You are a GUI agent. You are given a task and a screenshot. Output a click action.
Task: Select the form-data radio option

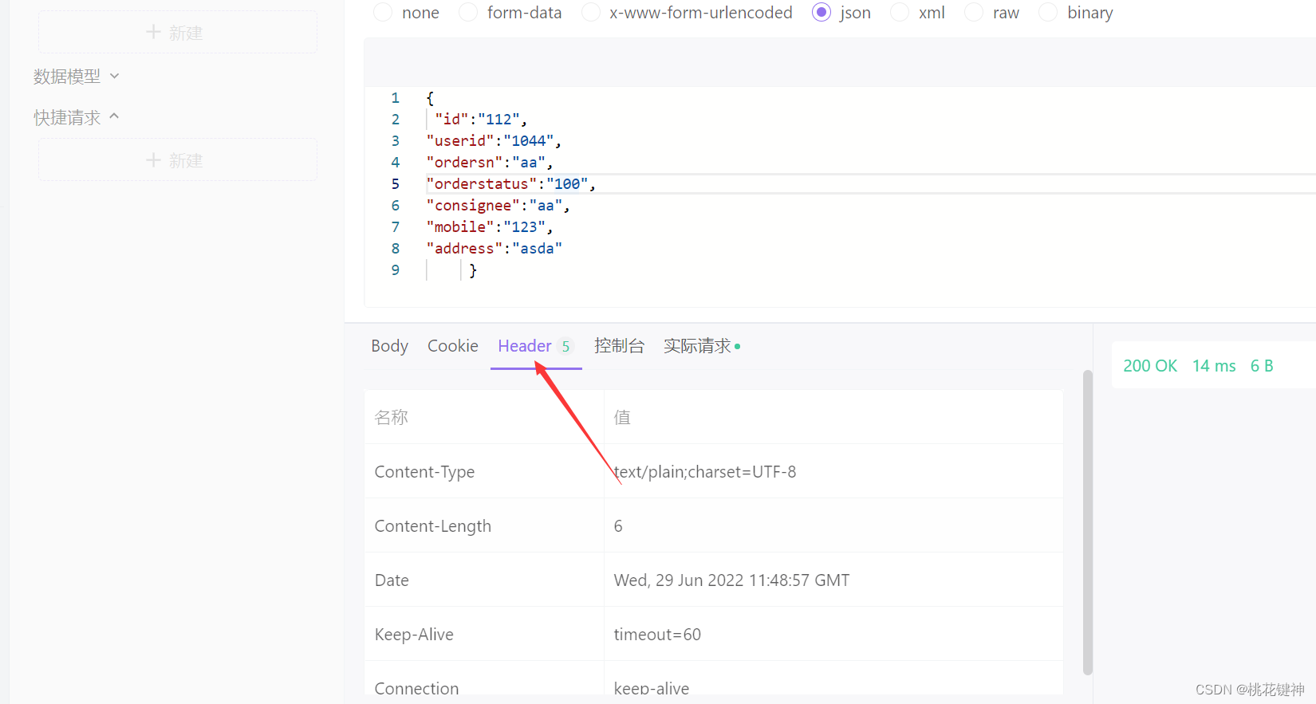[x=468, y=13]
